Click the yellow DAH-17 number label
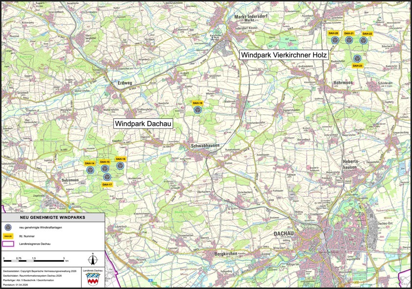412x289 pixels. coord(107,184)
